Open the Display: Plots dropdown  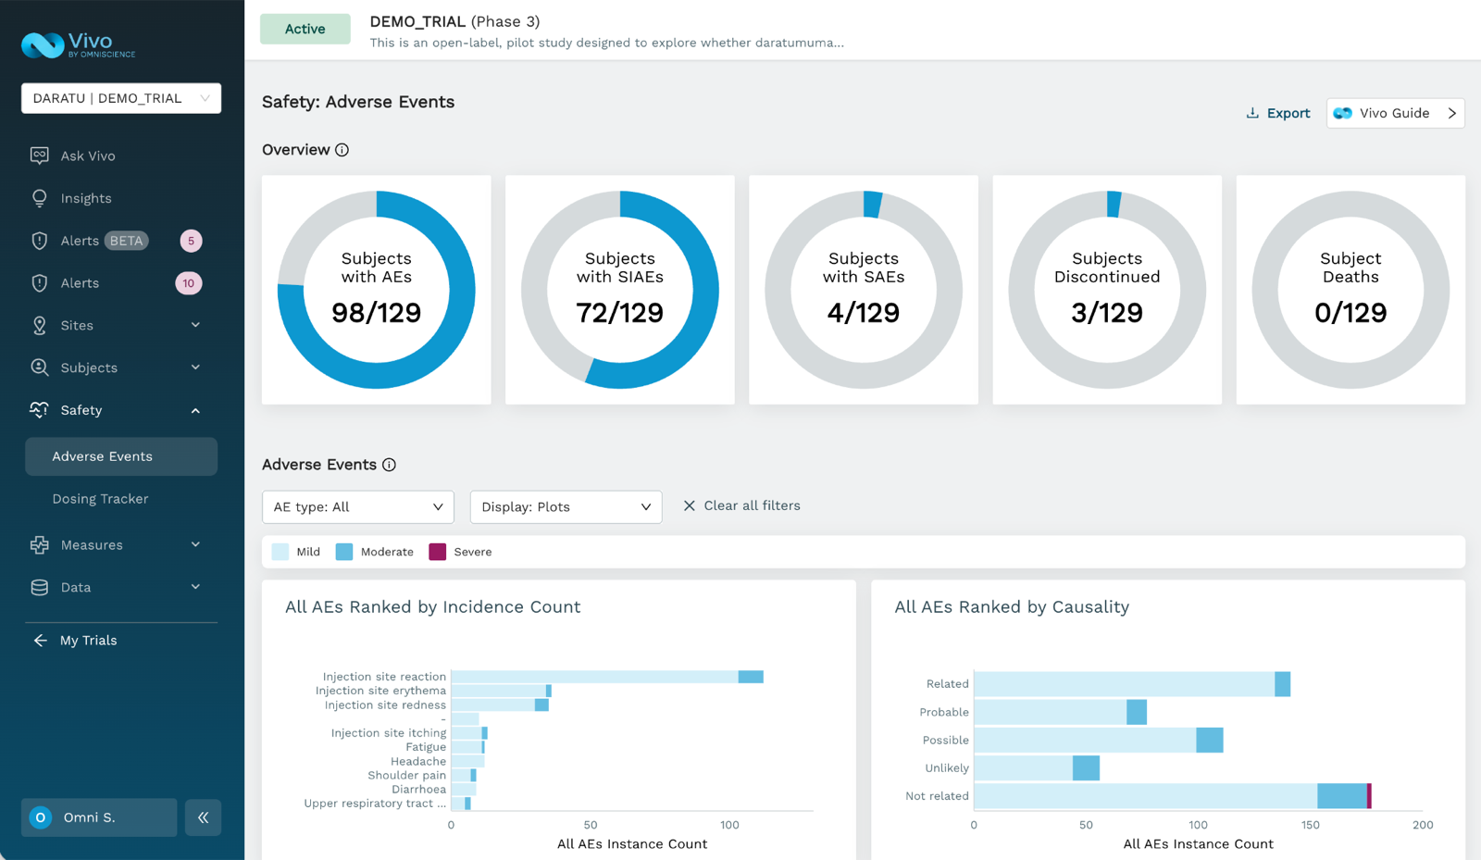566,507
